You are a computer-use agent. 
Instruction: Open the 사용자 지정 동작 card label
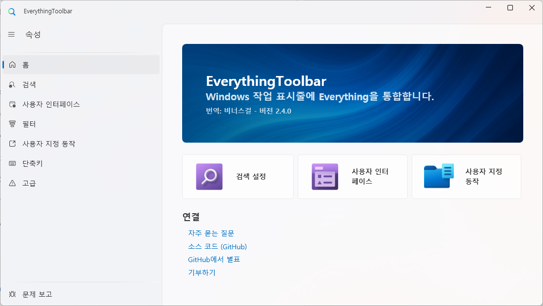click(x=483, y=177)
